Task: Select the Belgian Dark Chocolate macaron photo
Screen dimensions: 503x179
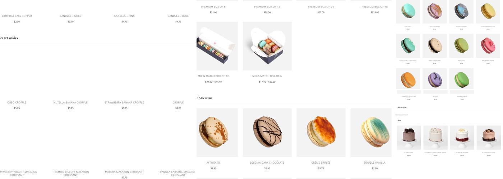Action: pyautogui.click(x=267, y=133)
